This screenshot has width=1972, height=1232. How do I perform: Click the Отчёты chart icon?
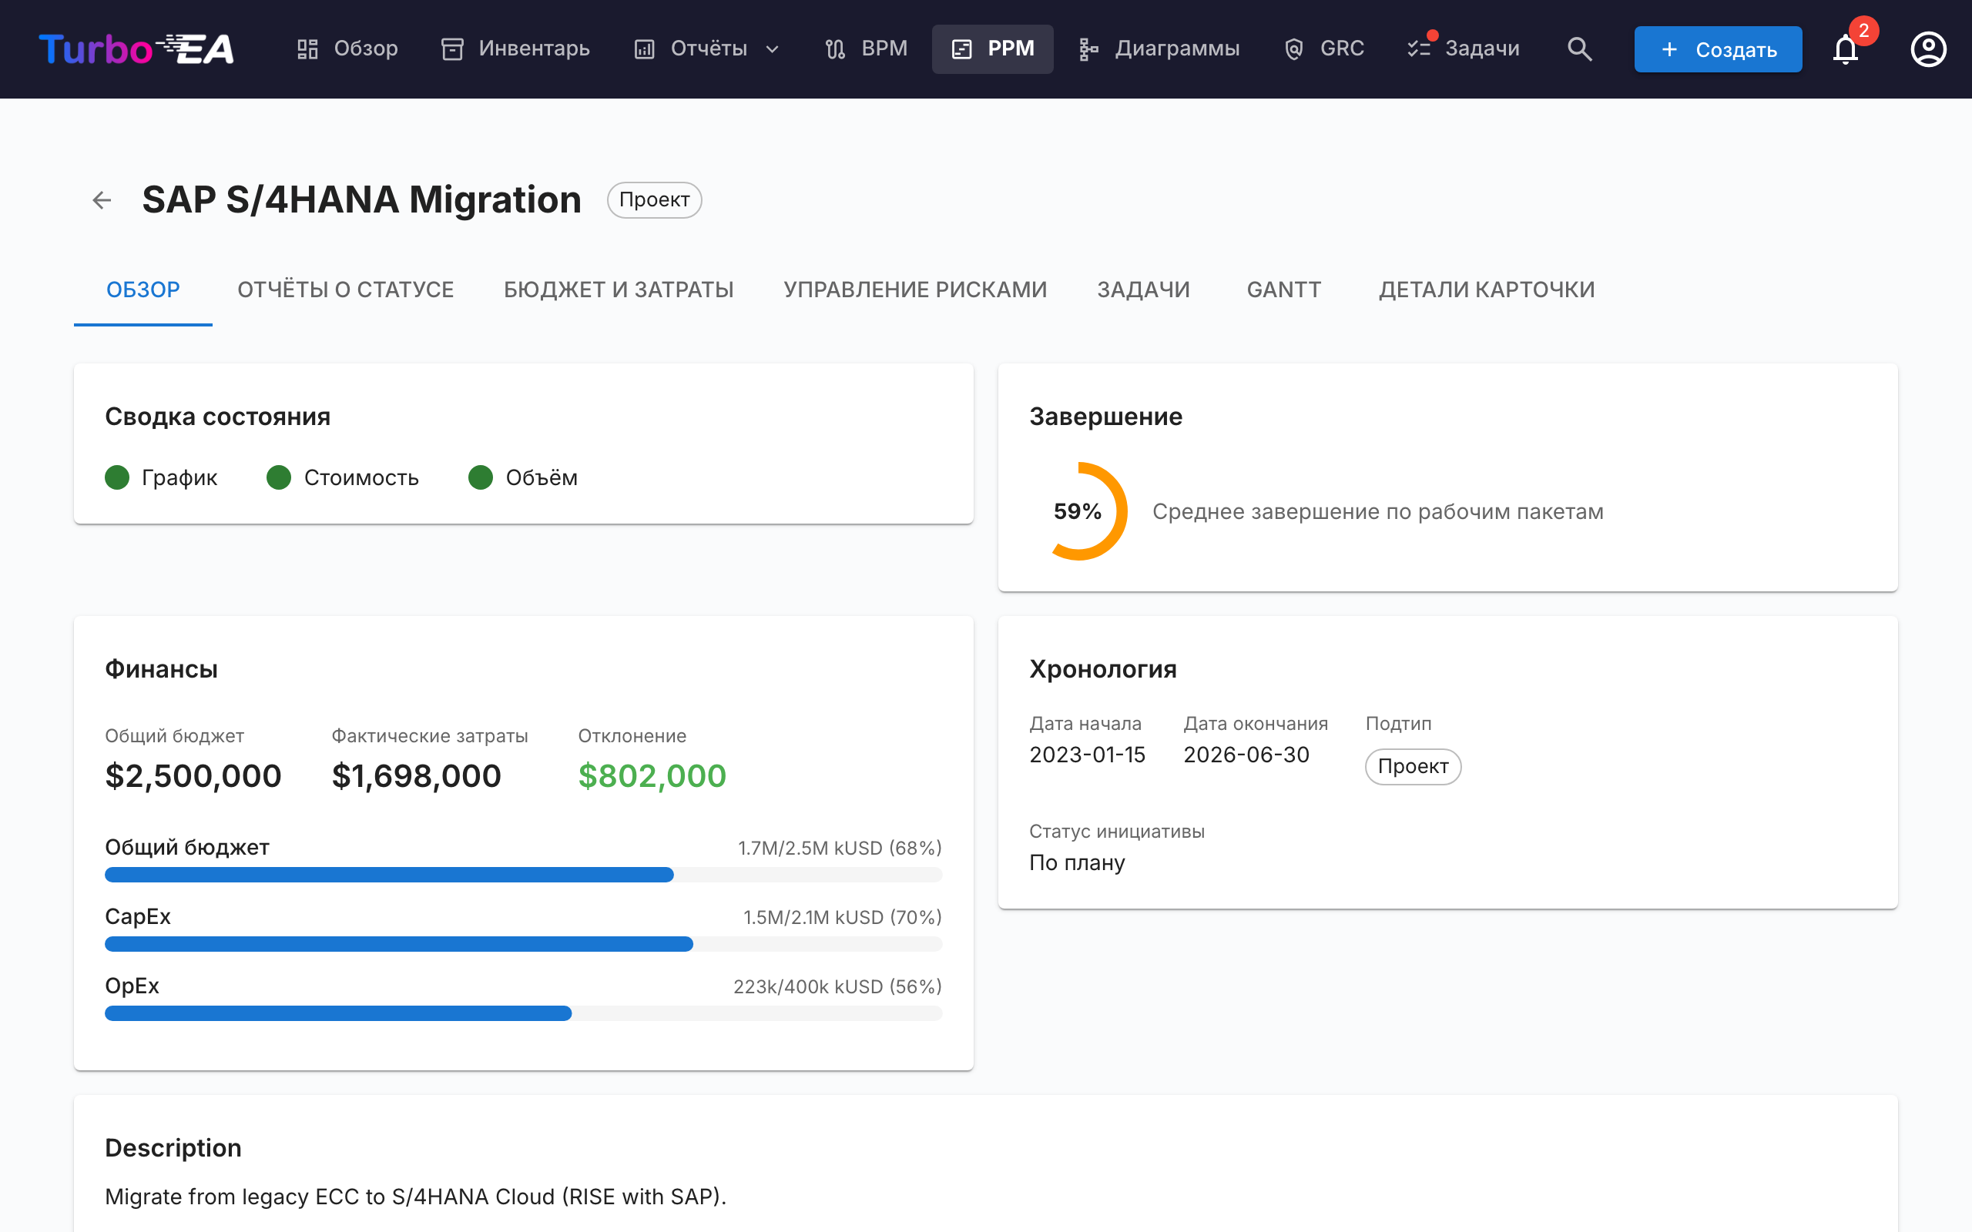[645, 49]
